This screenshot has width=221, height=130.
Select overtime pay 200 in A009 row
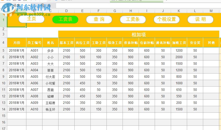click(x=179, y=103)
